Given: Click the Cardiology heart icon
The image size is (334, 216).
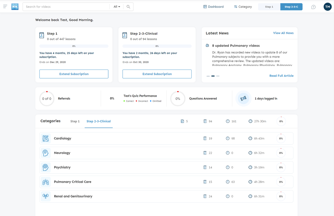Looking at the screenshot, I should tap(46, 138).
